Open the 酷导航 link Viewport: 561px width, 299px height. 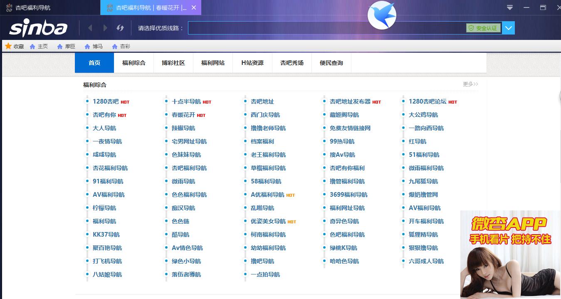(x=180, y=235)
